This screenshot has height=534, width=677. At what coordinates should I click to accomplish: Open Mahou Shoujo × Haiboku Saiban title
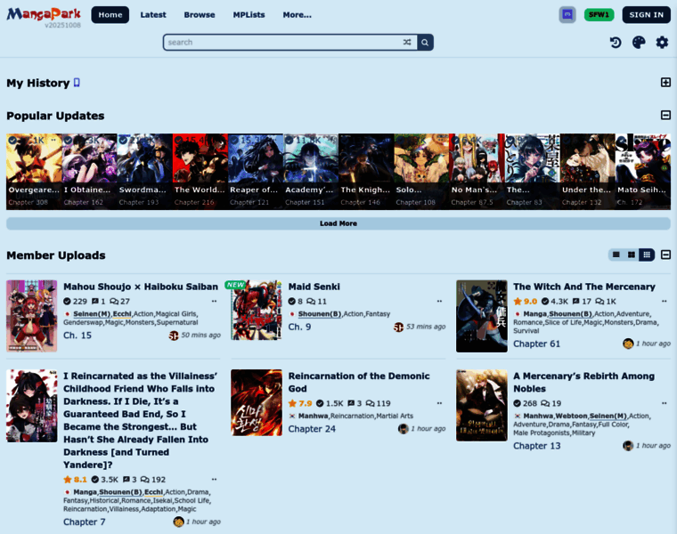point(141,287)
